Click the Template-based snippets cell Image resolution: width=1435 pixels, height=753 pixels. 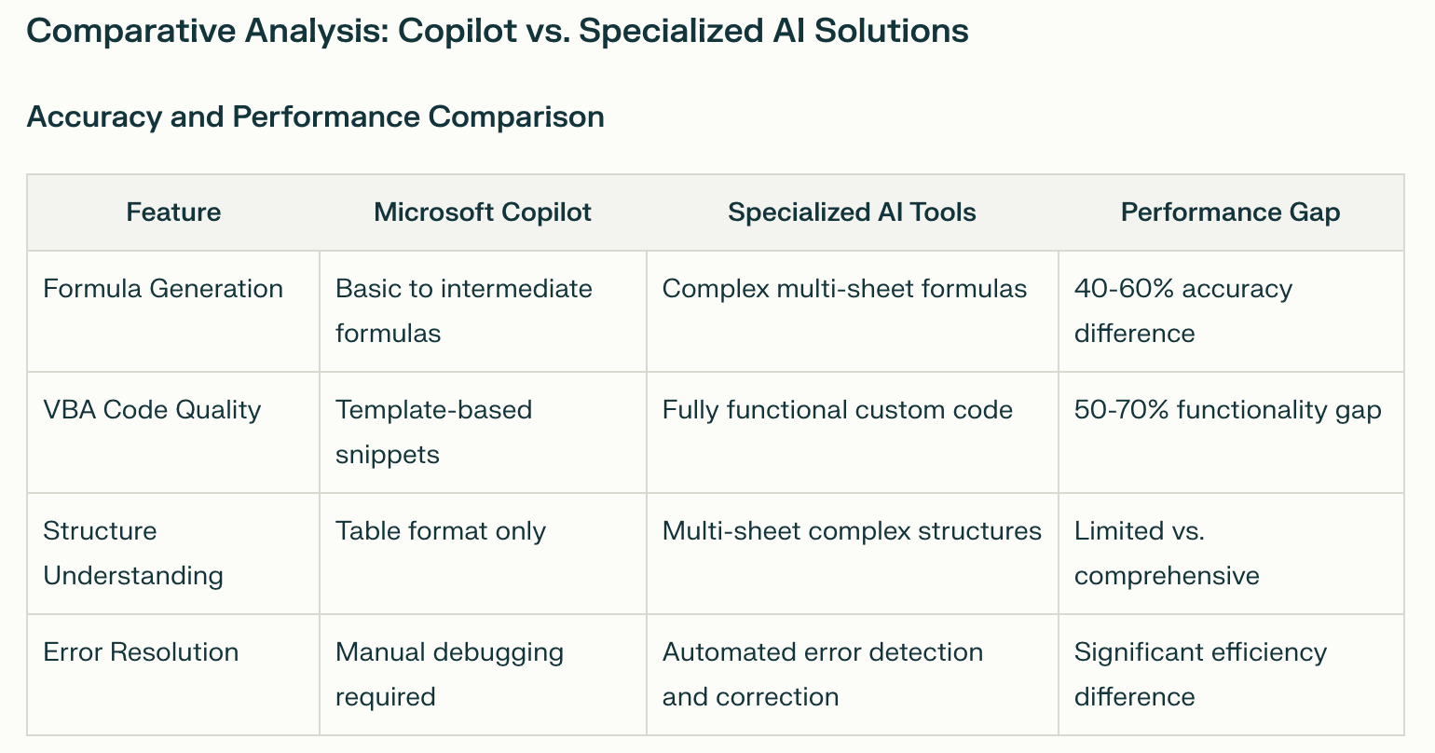click(x=433, y=432)
